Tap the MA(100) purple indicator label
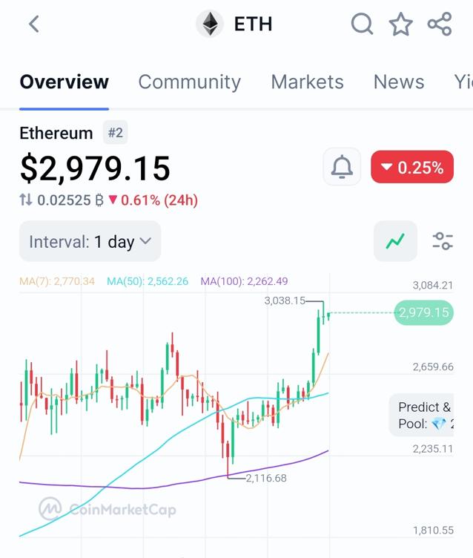 tap(244, 281)
